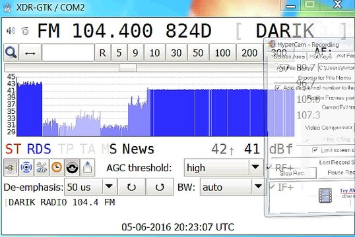
Task: Click the FM 104.400 frequency display
Action: (95, 31)
